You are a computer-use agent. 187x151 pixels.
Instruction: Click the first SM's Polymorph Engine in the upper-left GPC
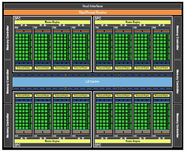24,68
